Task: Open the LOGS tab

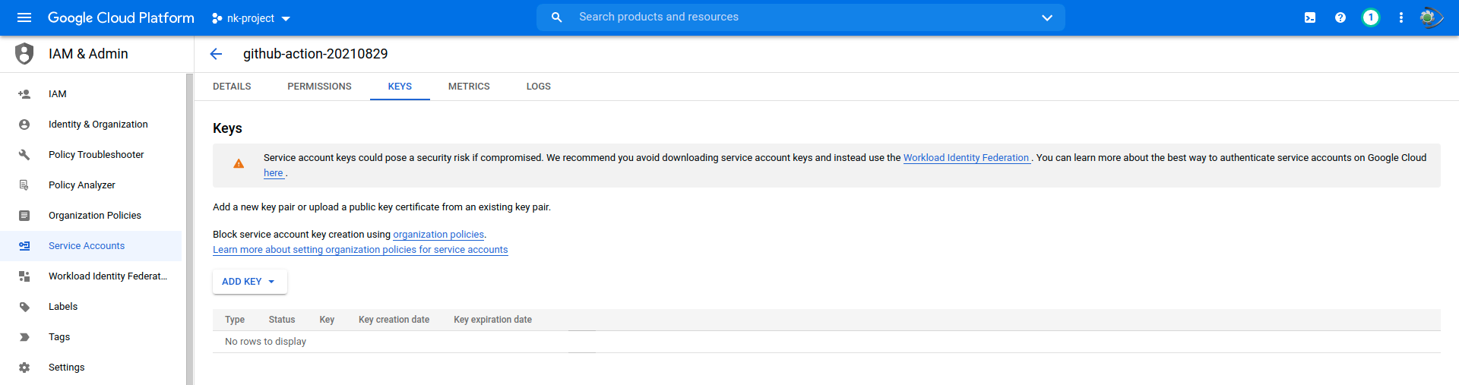Action: (x=539, y=87)
